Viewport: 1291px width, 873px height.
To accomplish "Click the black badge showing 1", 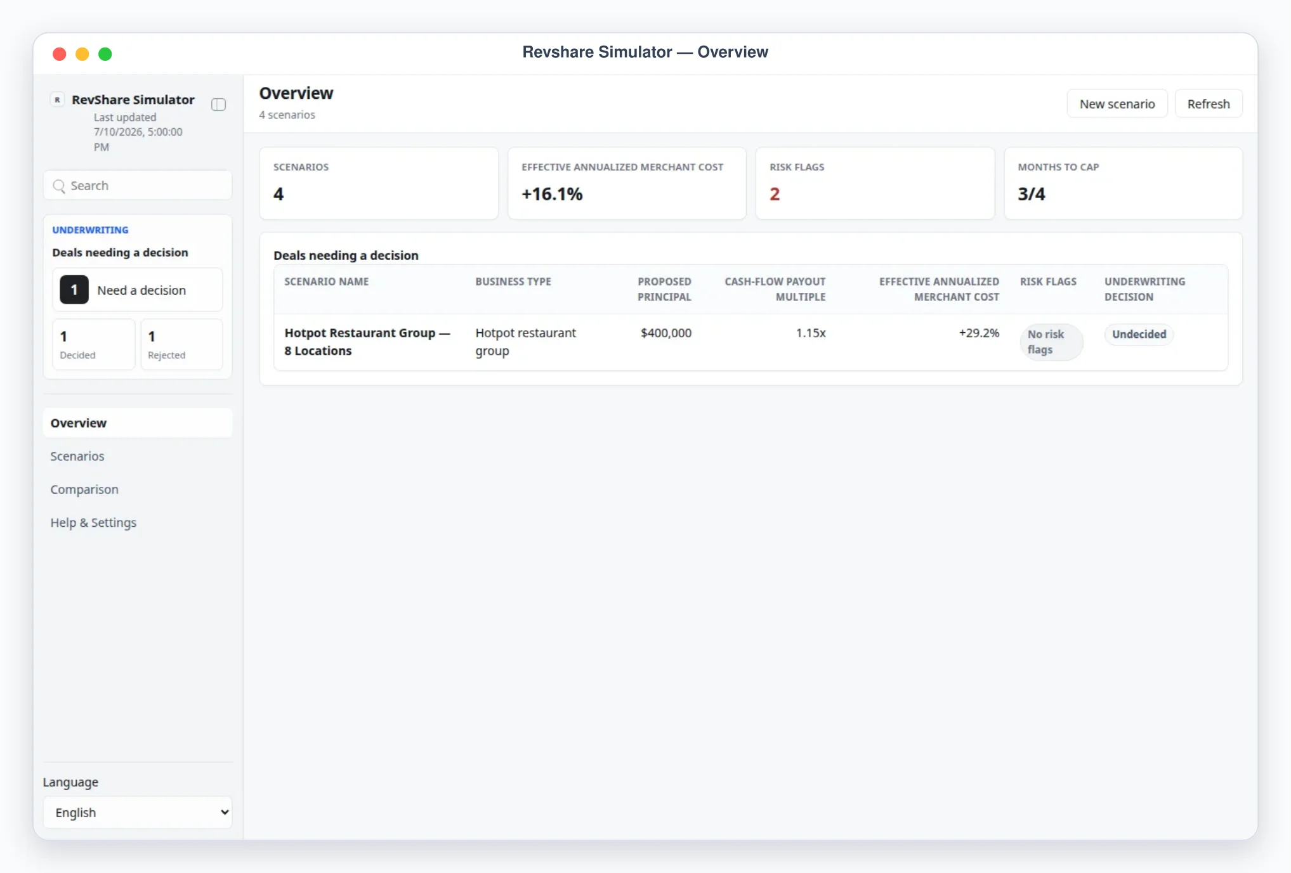I will [74, 290].
